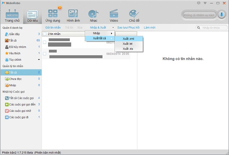Click the Xóa delete button

coord(80,27)
